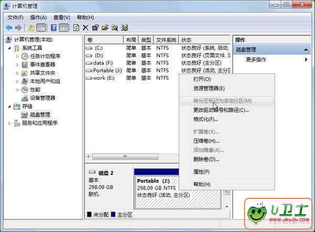The image size is (315, 232).
Task: Click the Refresh toolbar icon
Action: (76, 27)
